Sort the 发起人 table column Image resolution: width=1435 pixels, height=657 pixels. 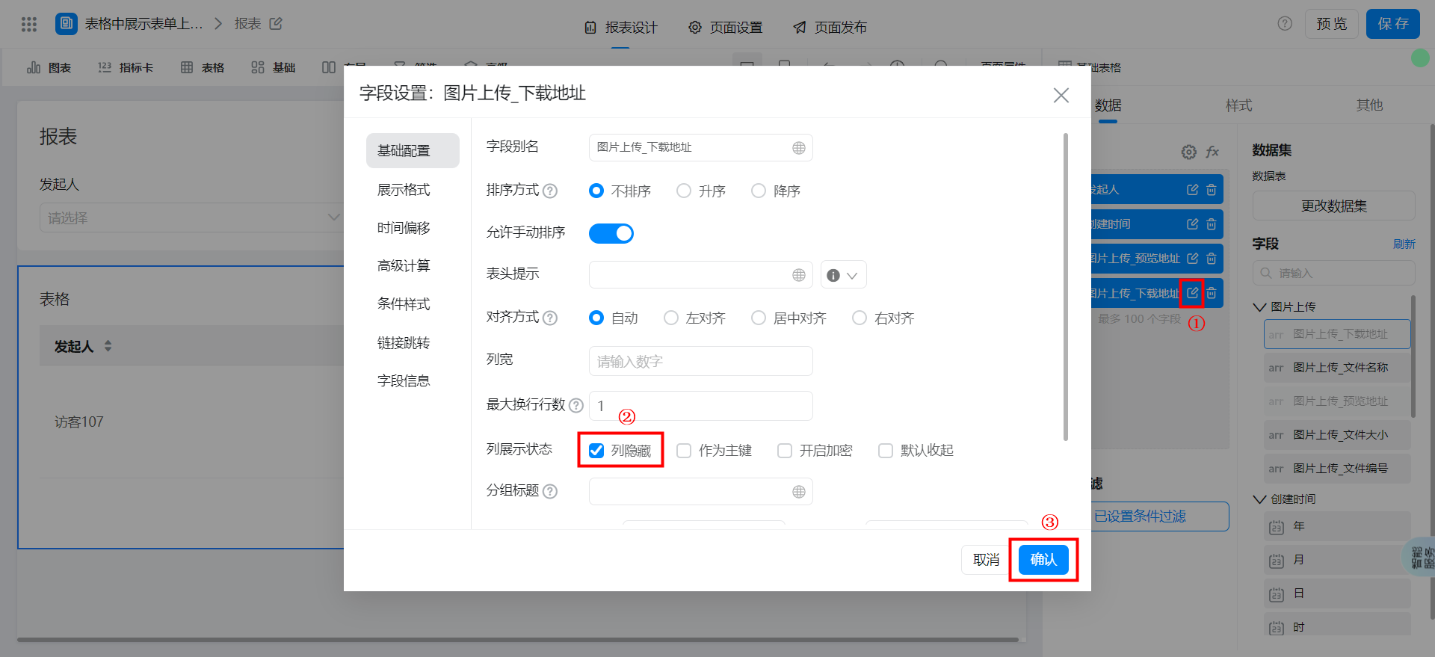tap(108, 346)
